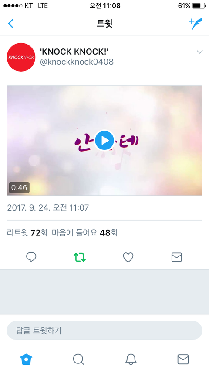The image size is (209, 373).
Task: Open the Notifications bell tab
Action: pos(131,359)
